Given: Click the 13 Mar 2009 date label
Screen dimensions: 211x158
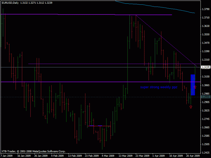Looking at the screenshot, I should pos(126,156).
